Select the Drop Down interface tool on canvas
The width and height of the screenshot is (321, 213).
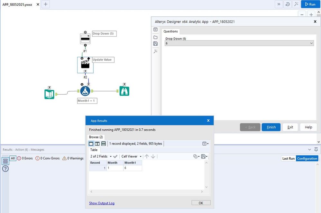85,39
